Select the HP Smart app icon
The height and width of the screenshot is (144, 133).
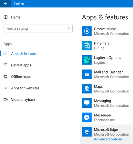[x=87, y=46]
